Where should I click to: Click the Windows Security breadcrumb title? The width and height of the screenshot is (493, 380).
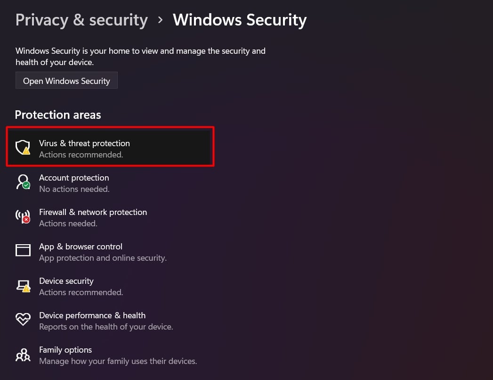[240, 20]
